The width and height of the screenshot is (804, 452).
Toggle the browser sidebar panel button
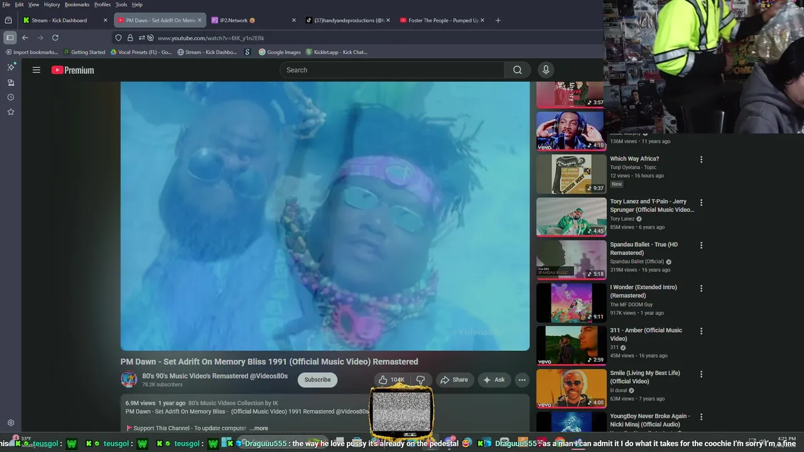(9, 38)
